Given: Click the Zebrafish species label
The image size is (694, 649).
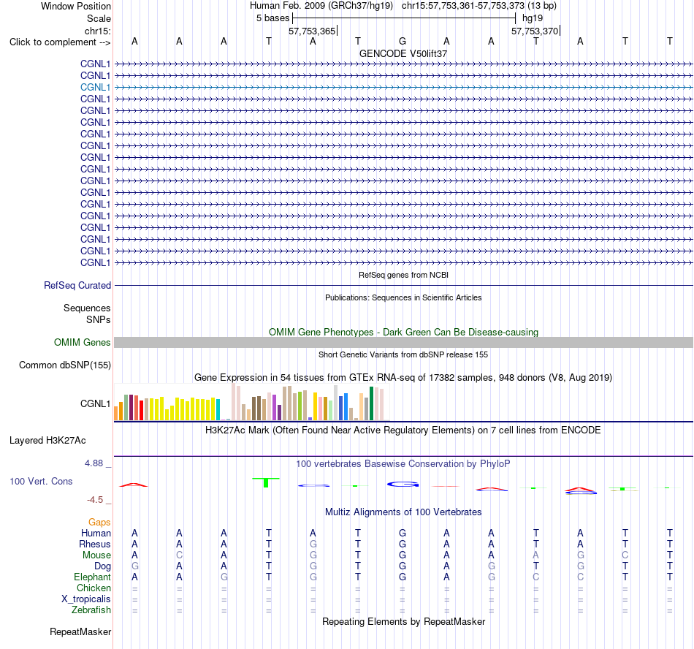Looking at the screenshot, I should tap(91, 610).
